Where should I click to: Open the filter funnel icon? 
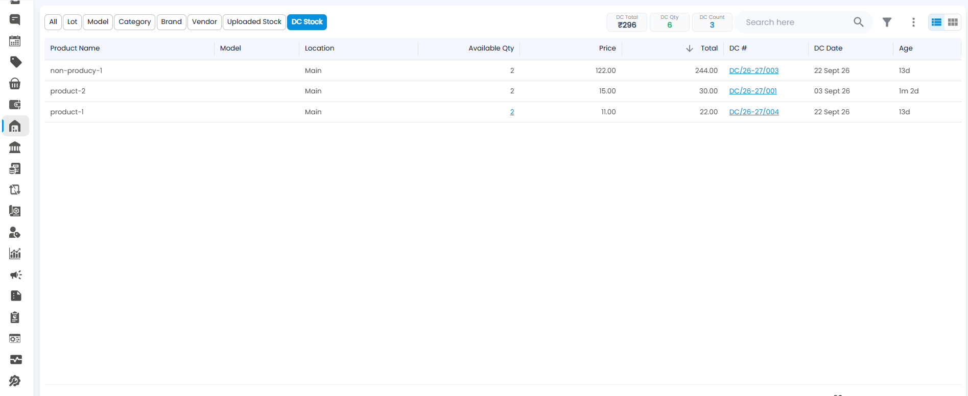pos(887,22)
